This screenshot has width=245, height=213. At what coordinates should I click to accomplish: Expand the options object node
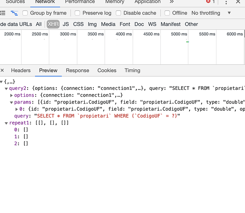point(12,95)
